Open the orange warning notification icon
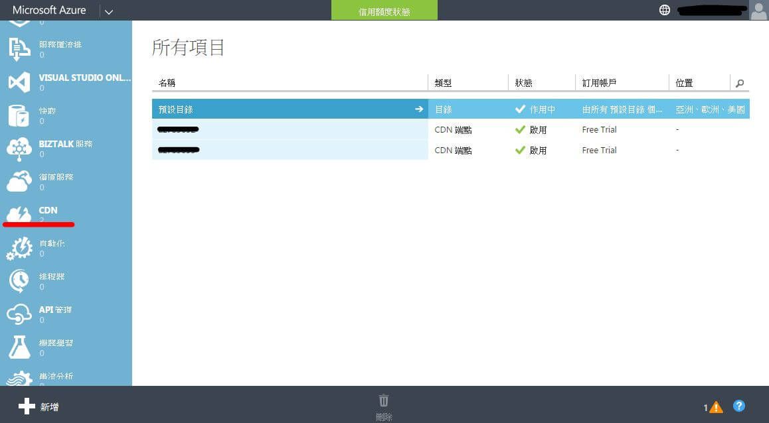Image resolution: width=769 pixels, height=423 pixels. point(716,407)
